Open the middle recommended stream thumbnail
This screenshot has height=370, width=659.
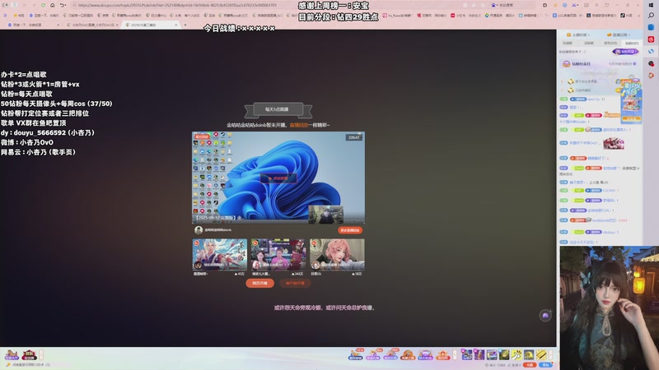coord(278,255)
